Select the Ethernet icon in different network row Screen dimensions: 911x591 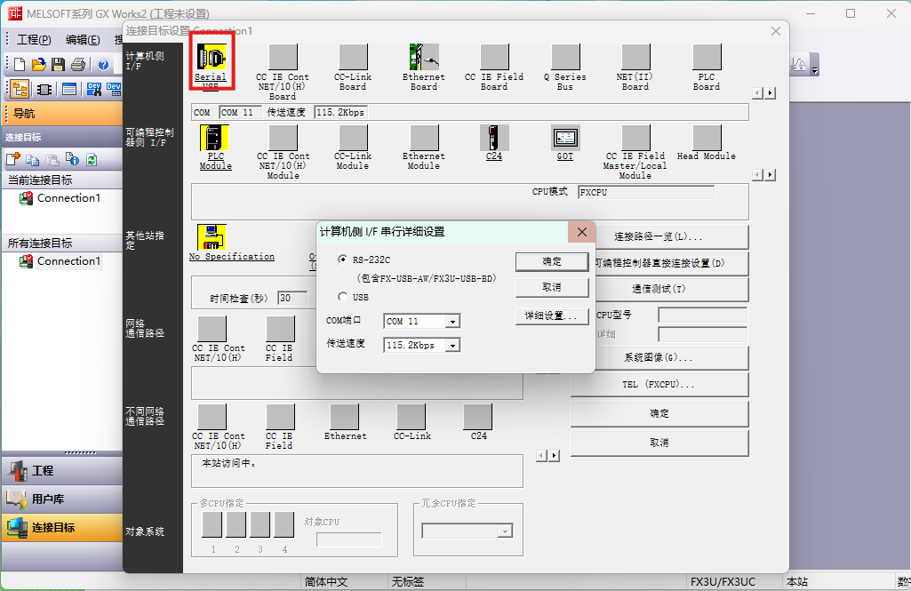point(345,417)
